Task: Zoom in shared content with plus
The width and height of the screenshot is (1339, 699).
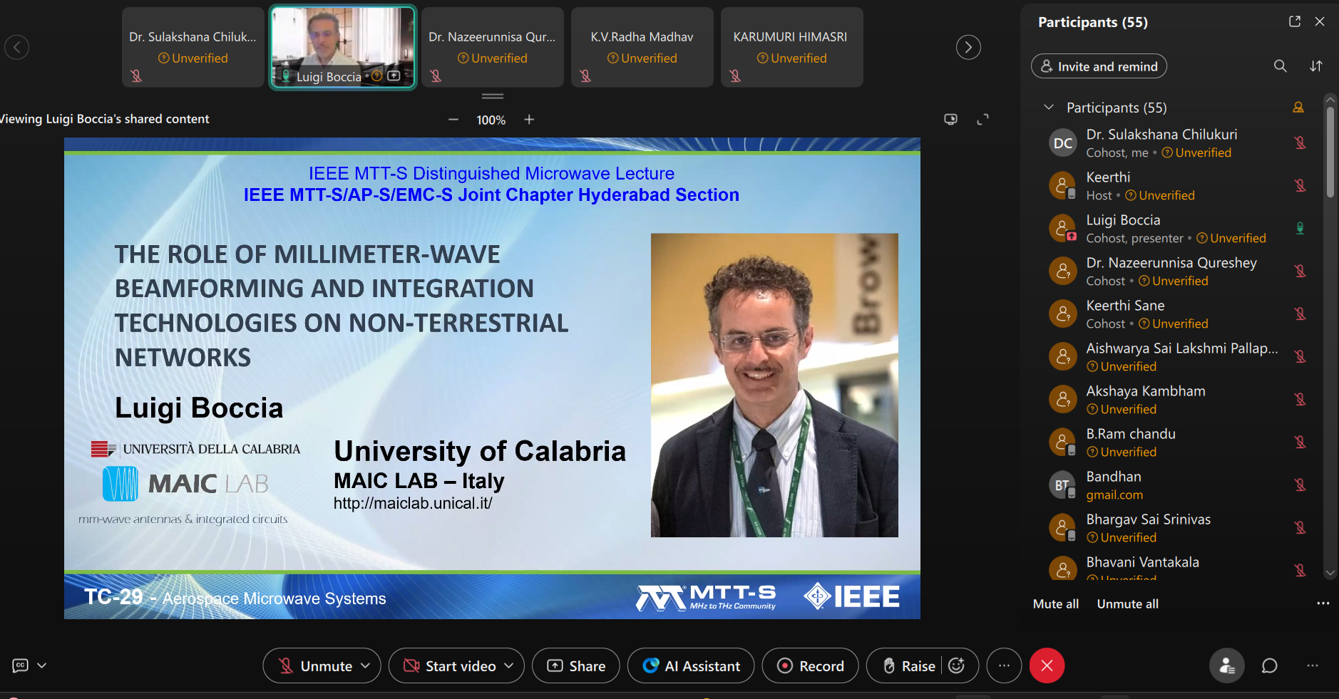Action: point(529,120)
